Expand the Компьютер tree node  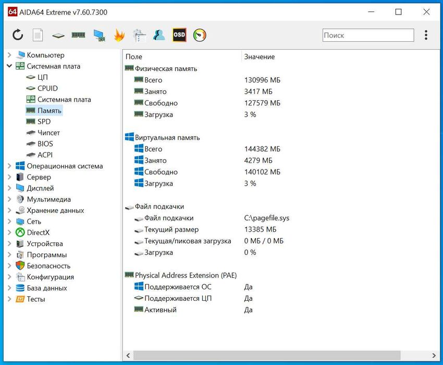9,55
